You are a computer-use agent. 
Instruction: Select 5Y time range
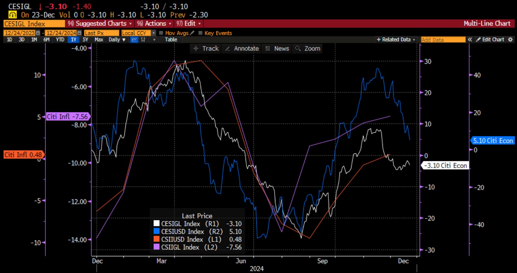(85, 39)
